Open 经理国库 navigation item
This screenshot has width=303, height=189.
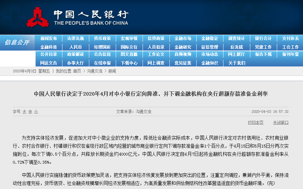103,47
